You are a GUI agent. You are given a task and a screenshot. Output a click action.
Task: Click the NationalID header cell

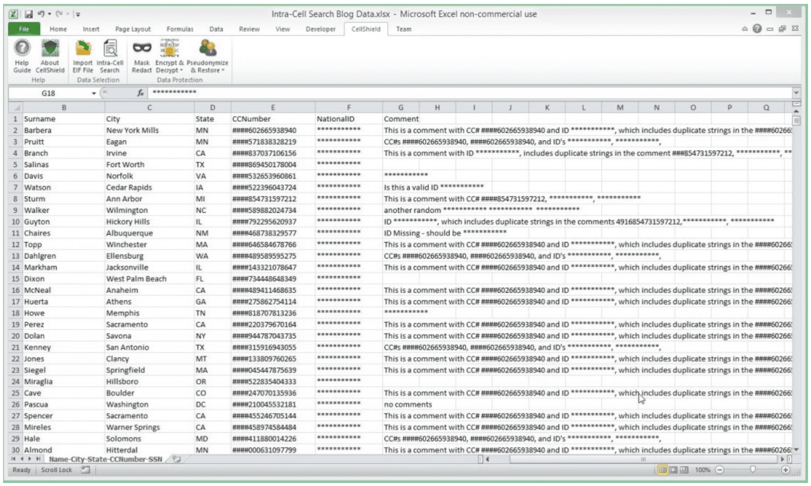348,119
